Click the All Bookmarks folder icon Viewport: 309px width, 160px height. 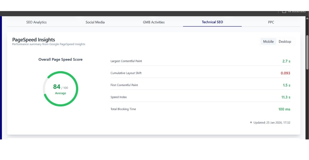[284, 12]
